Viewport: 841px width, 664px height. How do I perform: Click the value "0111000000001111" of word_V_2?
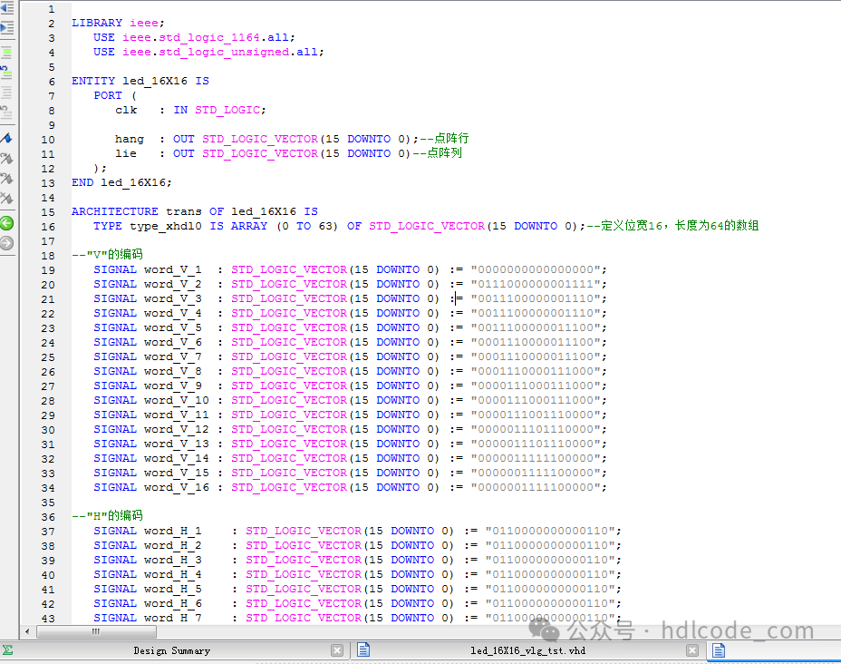pyautogui.click(x=536, y=284)
